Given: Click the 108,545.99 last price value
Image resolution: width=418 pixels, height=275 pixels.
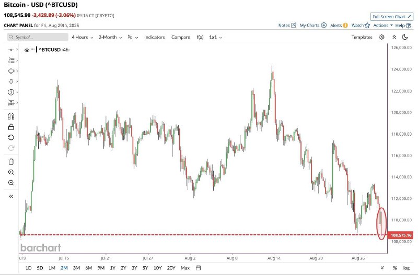Looking at the screenshot, I should (17, 15).
